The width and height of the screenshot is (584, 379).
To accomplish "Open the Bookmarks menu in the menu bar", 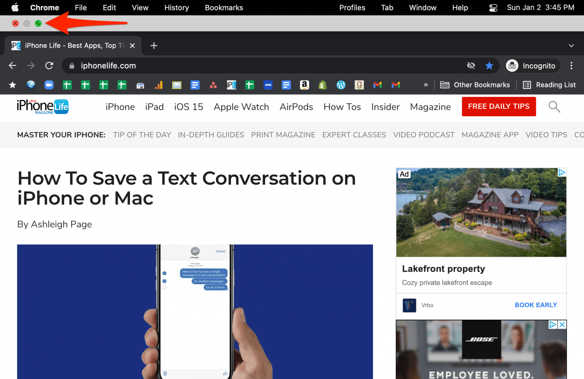I will click(x=223, y=8).
